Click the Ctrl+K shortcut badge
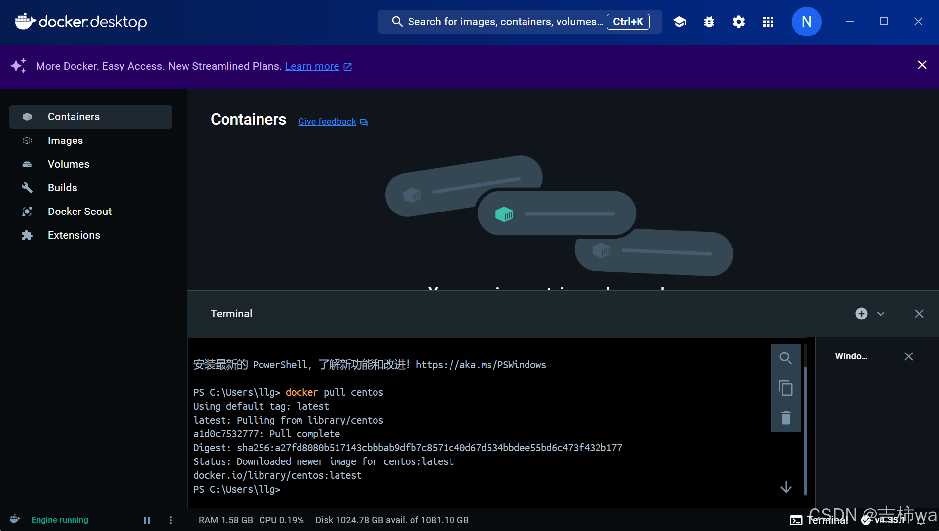Screen dimensions: 939x531 [x=628, y=22]
